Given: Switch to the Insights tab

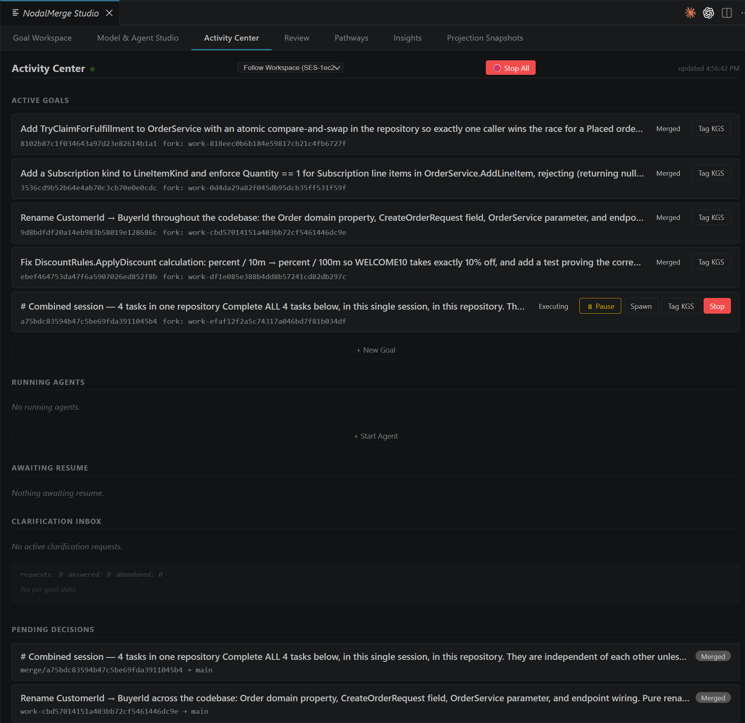Looking at the screenshot, I should 407,38.
